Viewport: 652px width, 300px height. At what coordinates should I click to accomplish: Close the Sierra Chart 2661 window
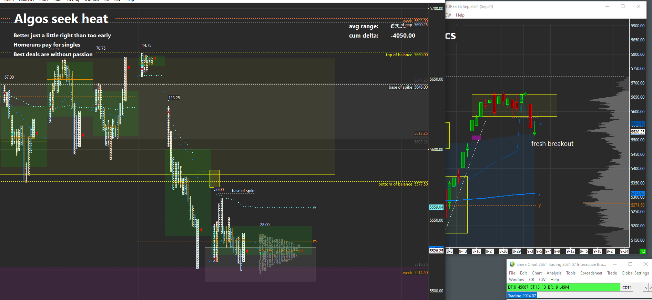tap(646, 264)
